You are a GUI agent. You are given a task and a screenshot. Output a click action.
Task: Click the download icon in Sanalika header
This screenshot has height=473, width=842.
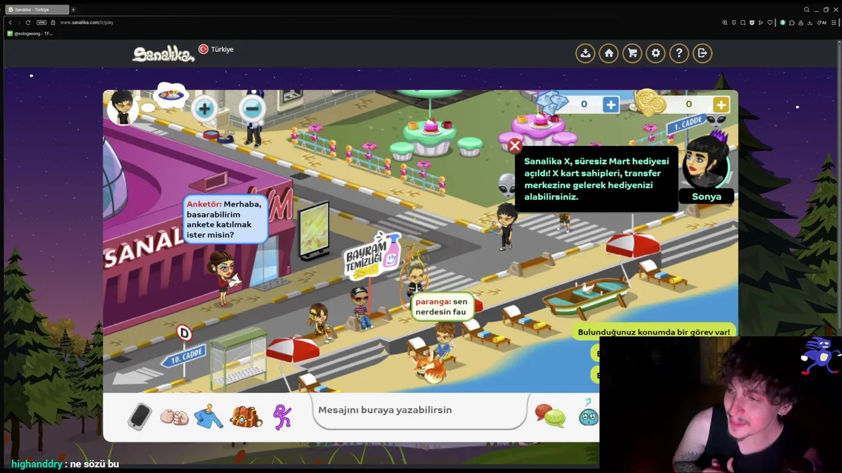pos(585,53)
